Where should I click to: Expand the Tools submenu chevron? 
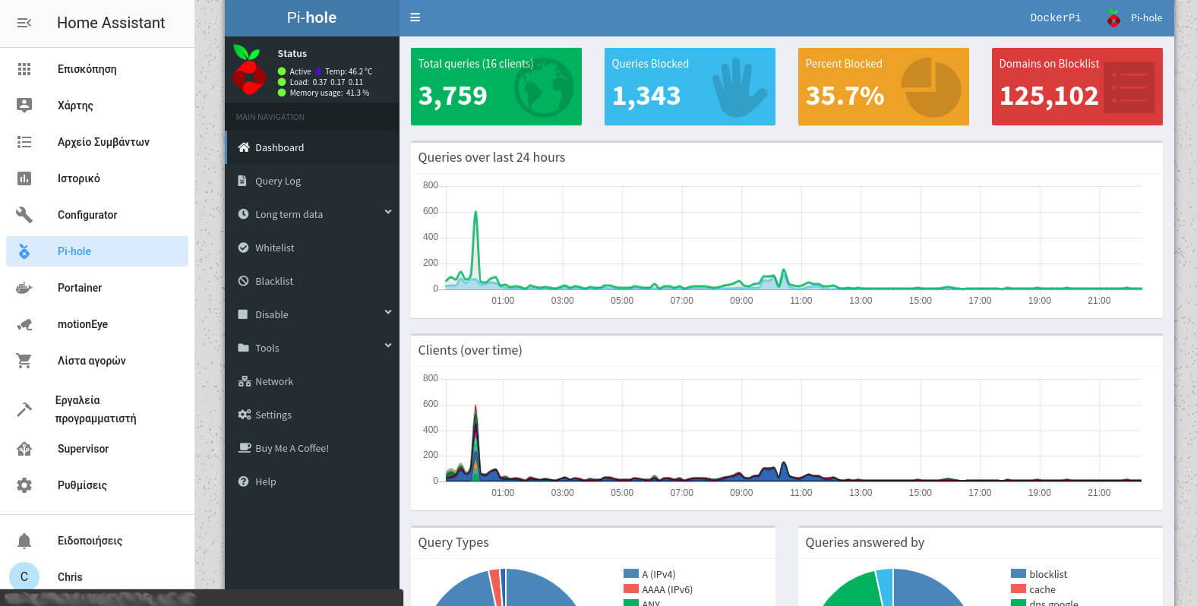pyautogui.click(x=388, y=346)
